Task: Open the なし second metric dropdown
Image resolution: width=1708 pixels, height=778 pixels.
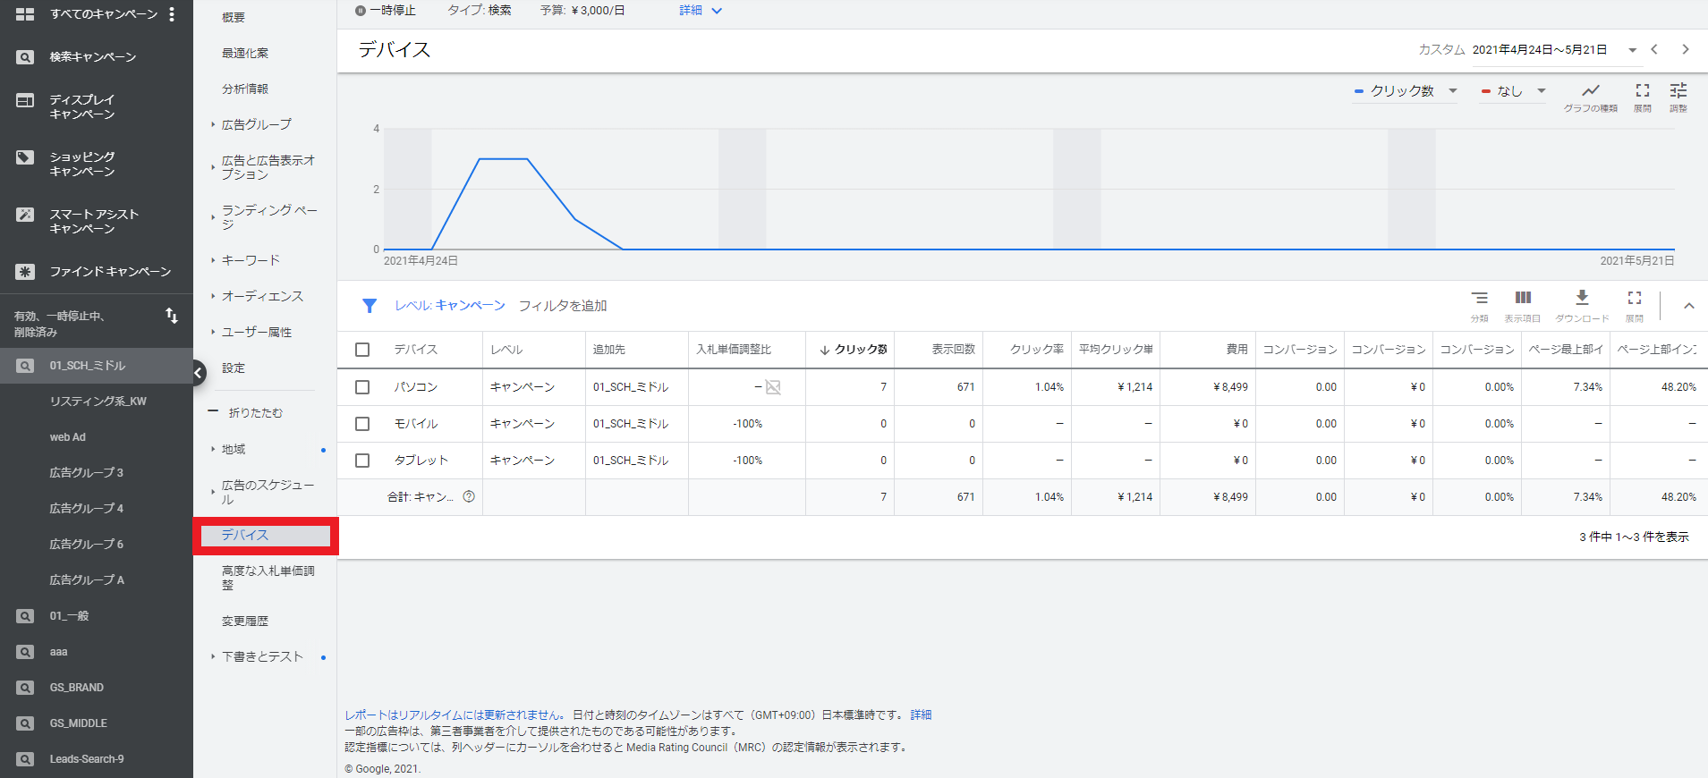Action: (1513, 91)
